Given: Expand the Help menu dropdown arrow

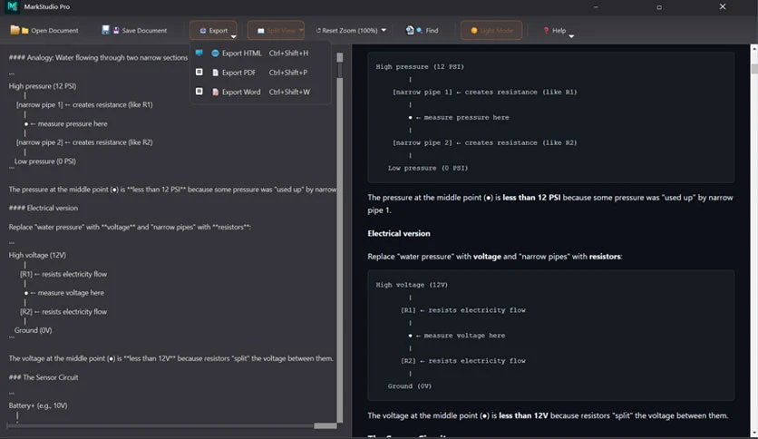Looking at the screenshot, I should (x=571, y=36).
